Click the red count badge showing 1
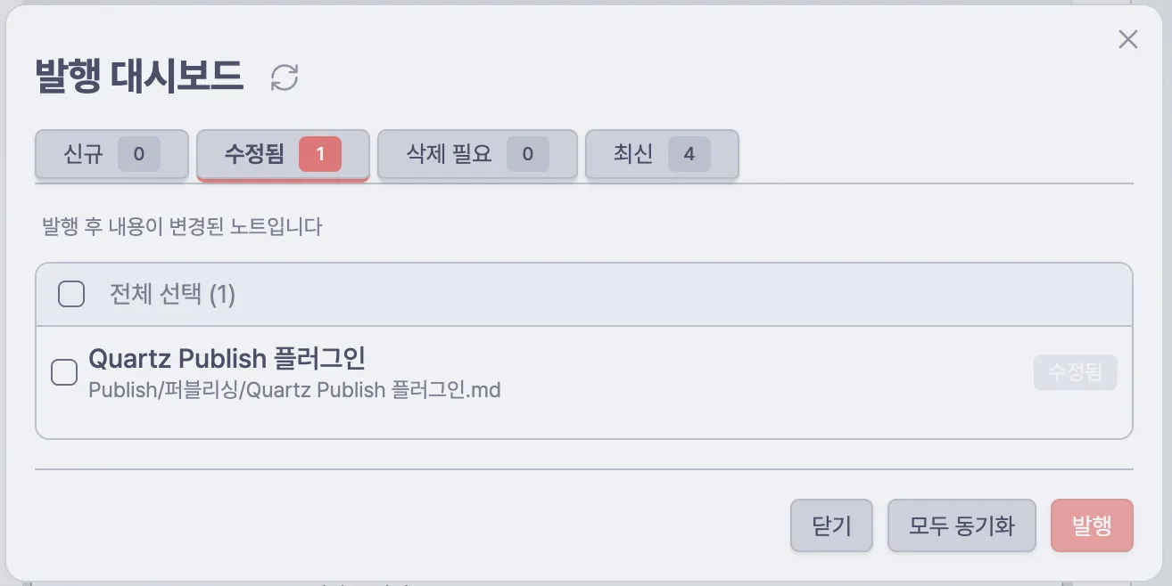 (x=320, y=154)
